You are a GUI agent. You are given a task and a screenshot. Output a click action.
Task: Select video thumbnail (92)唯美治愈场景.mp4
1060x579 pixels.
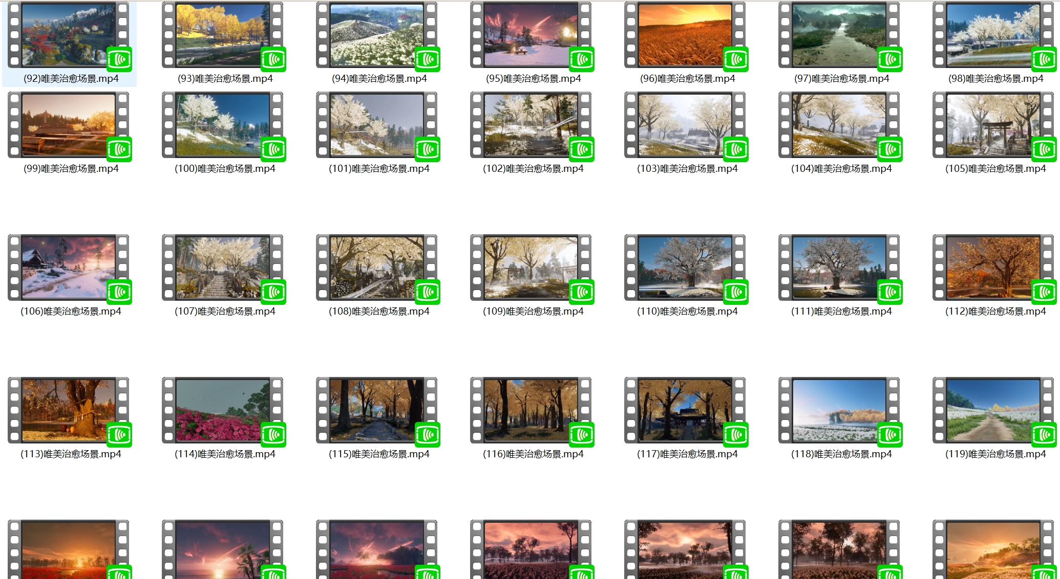point(69,35)
